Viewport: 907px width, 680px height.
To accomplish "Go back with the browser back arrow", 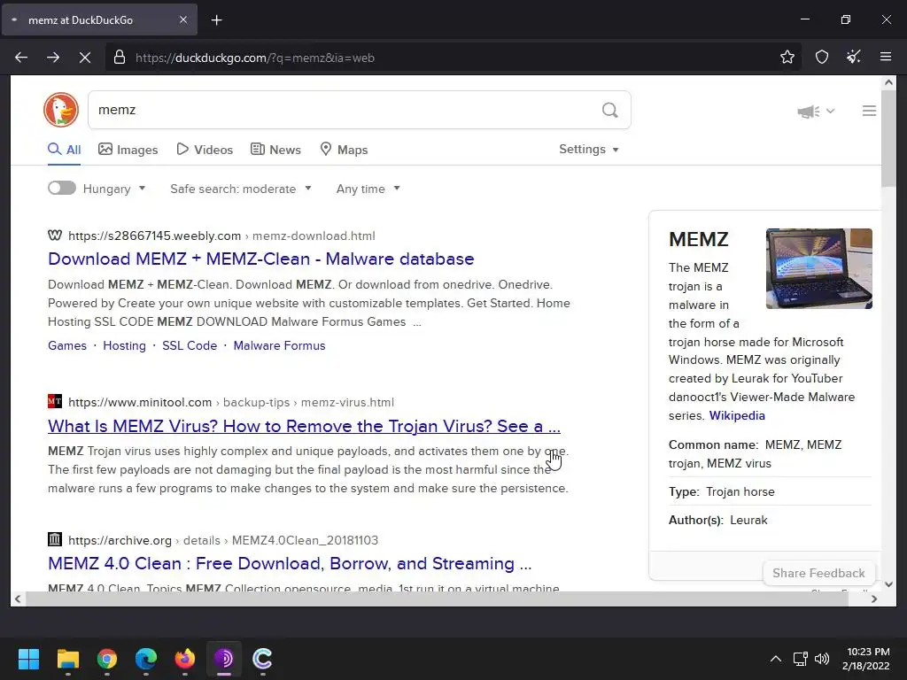I will coord(21,58).
